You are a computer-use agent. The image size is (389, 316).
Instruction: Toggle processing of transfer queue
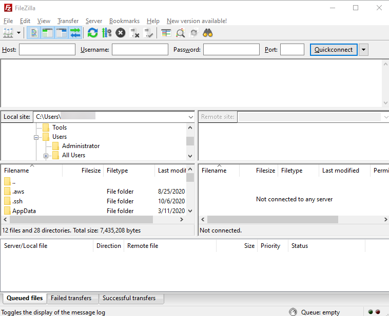tap(107, 33)
